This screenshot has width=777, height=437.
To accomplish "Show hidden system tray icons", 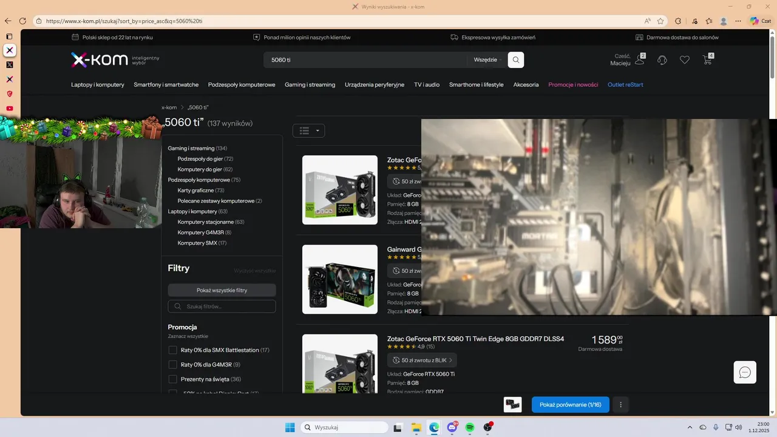I will [690, 427].
